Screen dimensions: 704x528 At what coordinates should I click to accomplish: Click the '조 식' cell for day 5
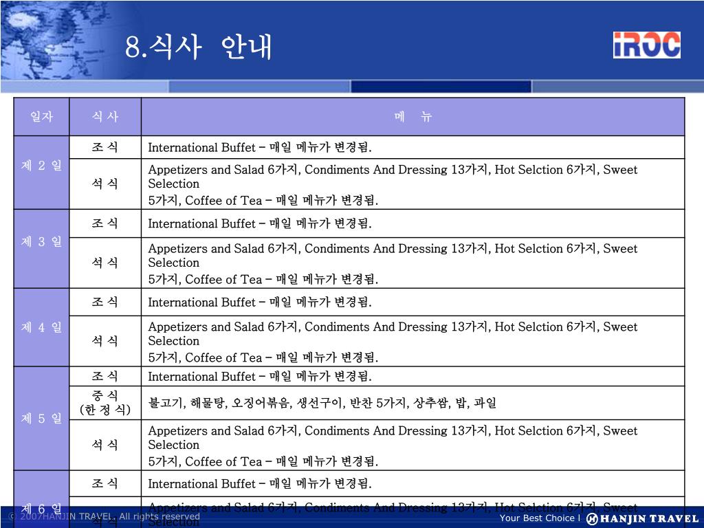[105, 376]
